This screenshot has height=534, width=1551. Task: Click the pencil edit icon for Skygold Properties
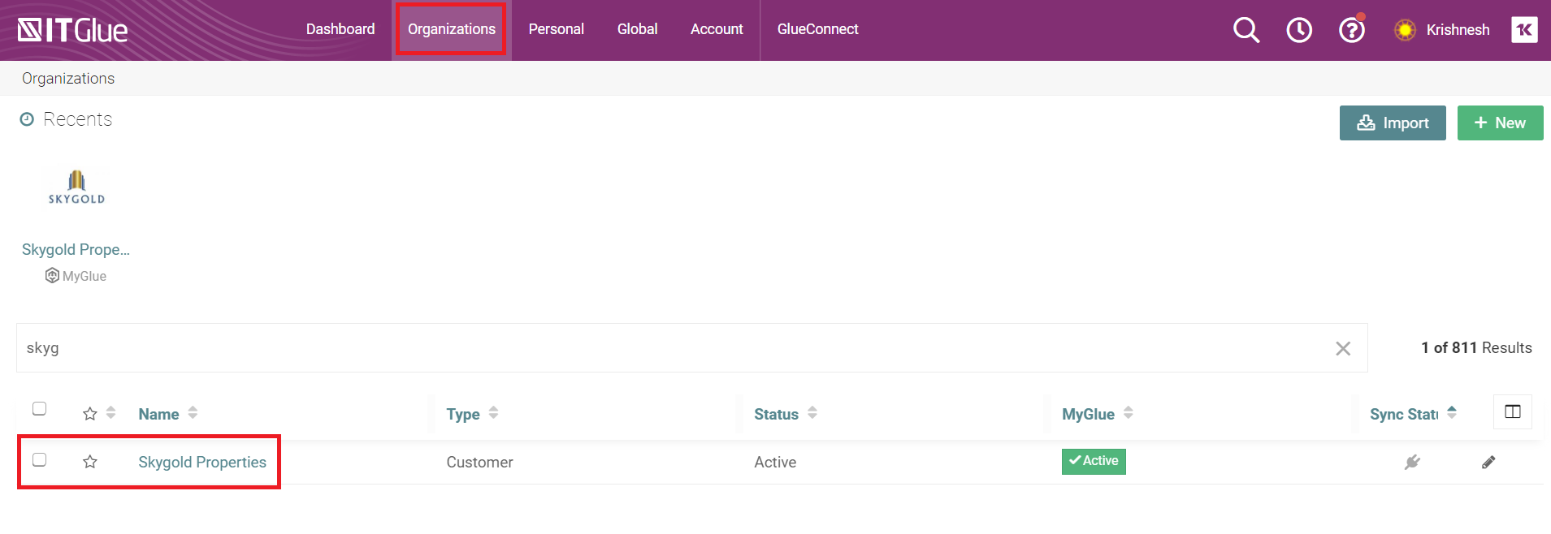click(x=1488, y=462)
